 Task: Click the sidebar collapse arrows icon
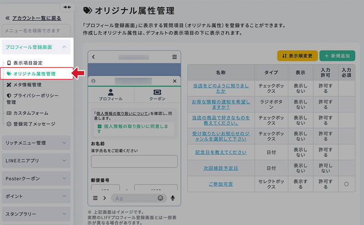click(x=67, y=7)
